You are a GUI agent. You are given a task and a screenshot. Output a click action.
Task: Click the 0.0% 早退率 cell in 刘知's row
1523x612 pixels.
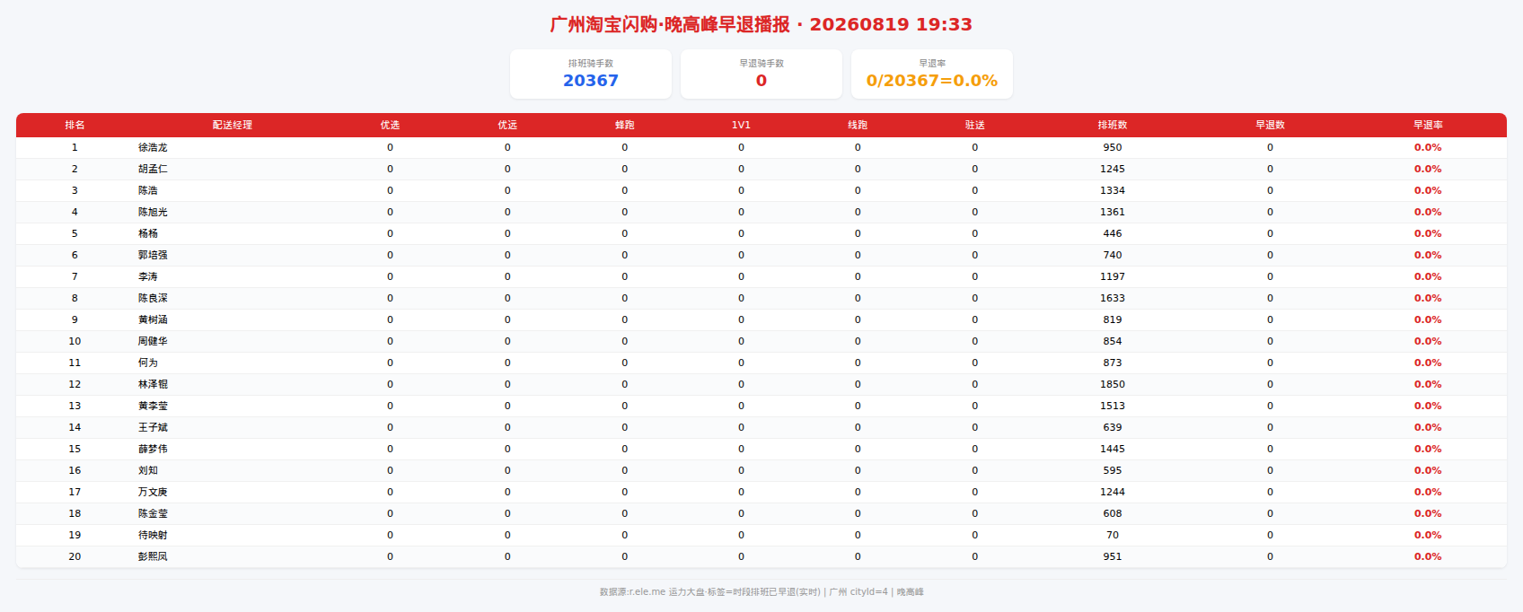tap(1428, 470)
